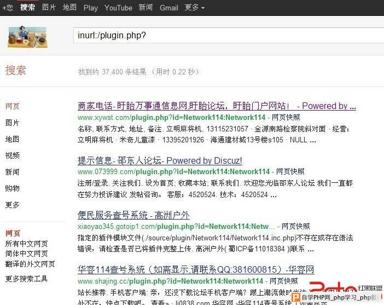This screenshot has height=305, width=384.
Task: Expand 更多 in left sidebar filters
Action: (x=12, y=205)
